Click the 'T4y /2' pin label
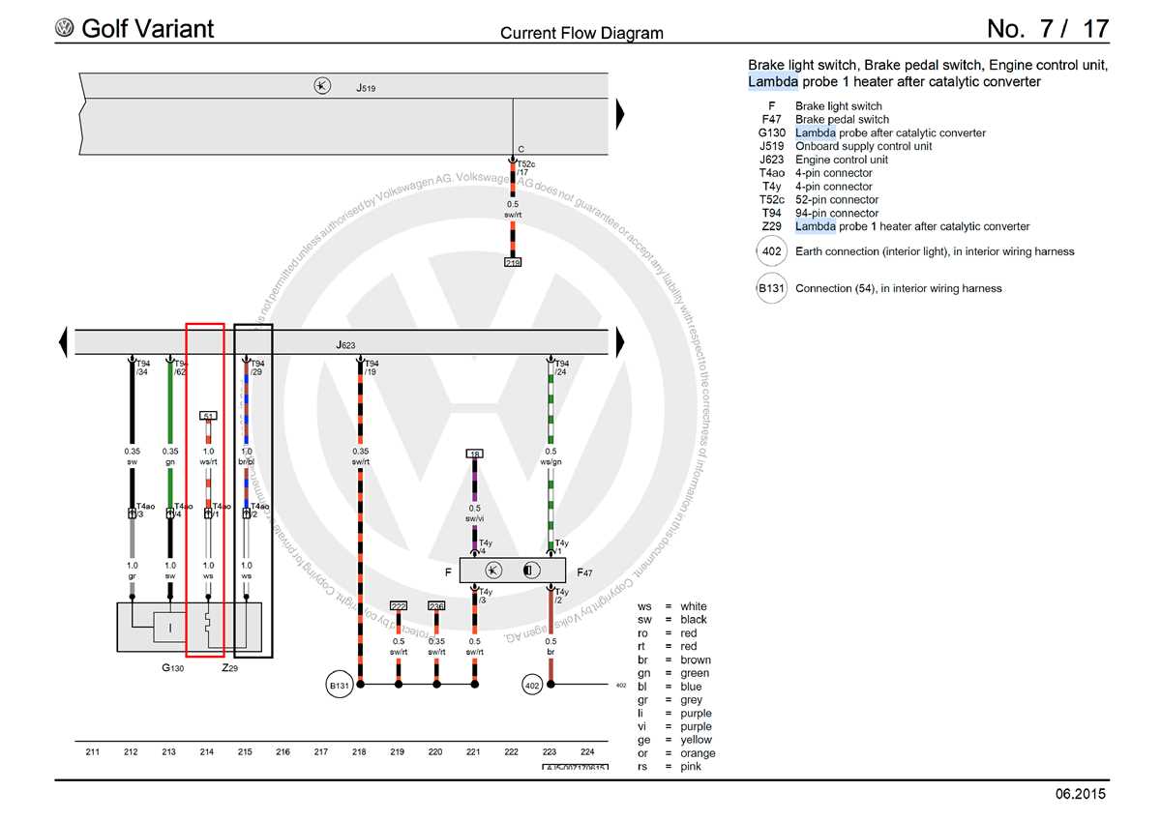Image resolution: width=1161 pixels, height=821 pixels. tap(562, 596)
